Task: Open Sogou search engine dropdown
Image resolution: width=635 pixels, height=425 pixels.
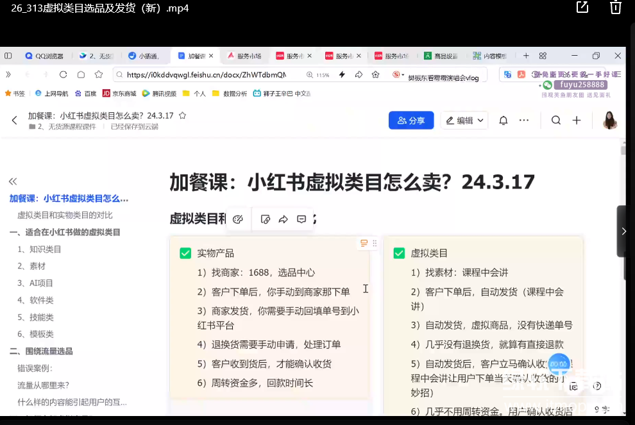Action: coord(398,74)
